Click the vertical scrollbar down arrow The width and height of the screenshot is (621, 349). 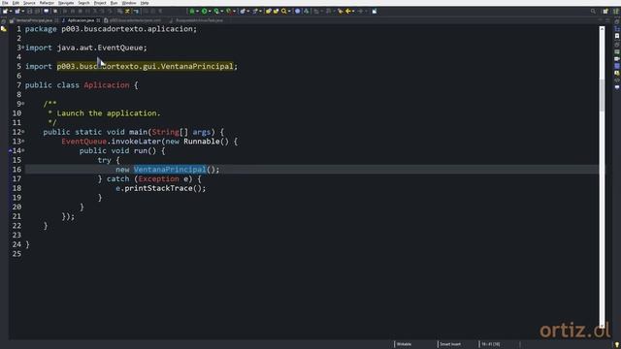point(602,326)
